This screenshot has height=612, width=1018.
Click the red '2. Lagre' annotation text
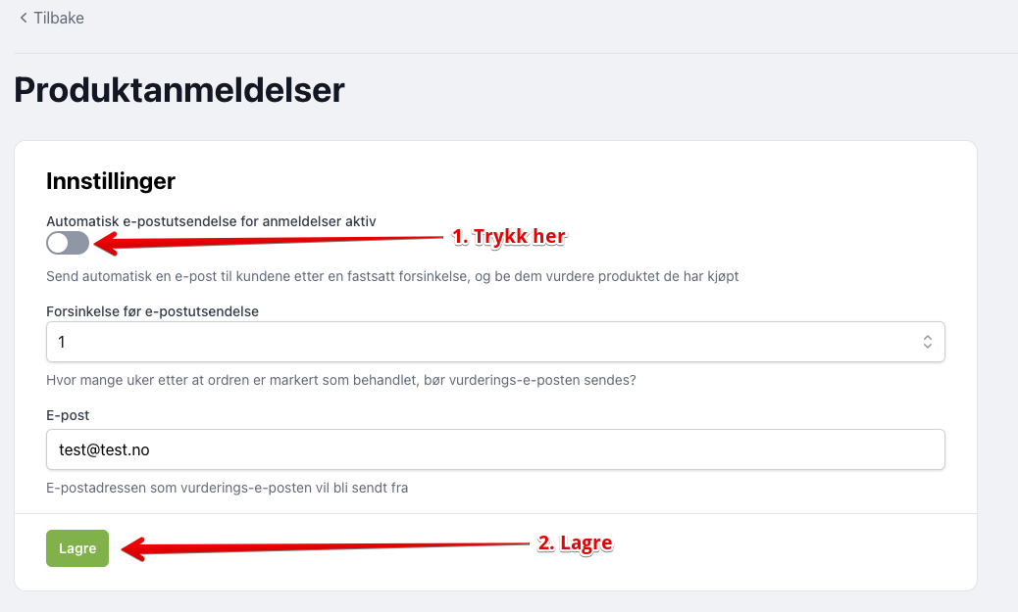576,543
